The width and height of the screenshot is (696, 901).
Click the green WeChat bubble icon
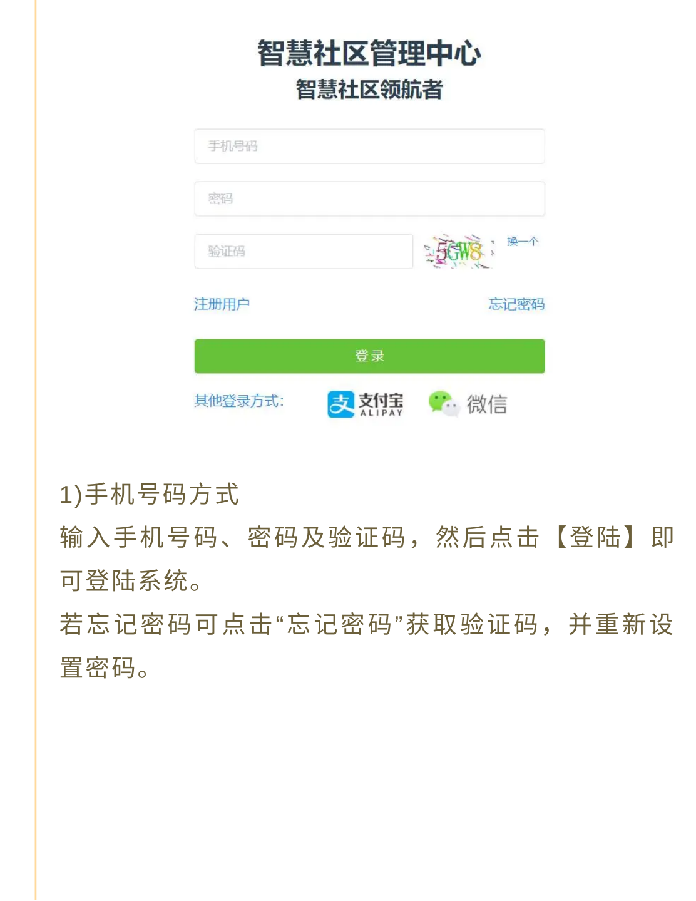pyautogui.click(x=444, y=403)
